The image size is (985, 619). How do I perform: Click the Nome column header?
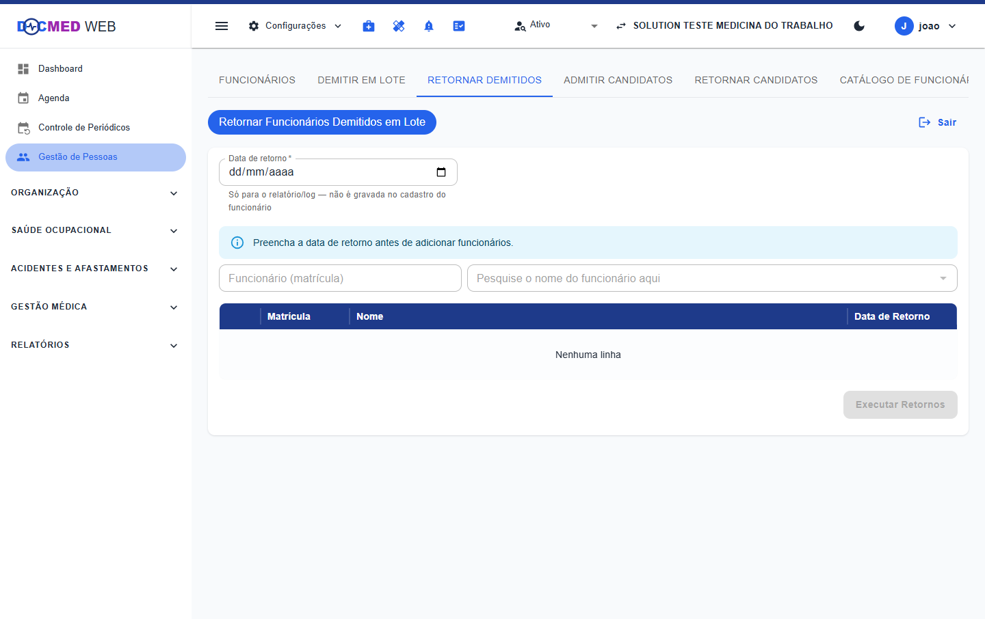[599, 316]
